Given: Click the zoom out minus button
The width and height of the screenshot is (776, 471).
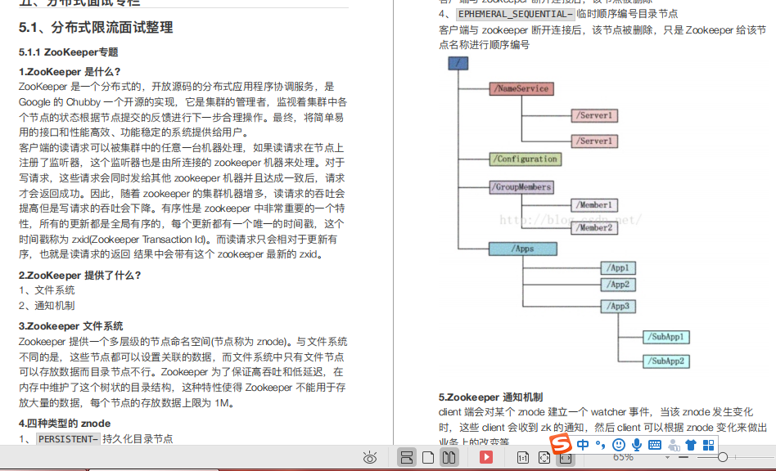Looking at the screenshot, I should click(x=684, y=457).
